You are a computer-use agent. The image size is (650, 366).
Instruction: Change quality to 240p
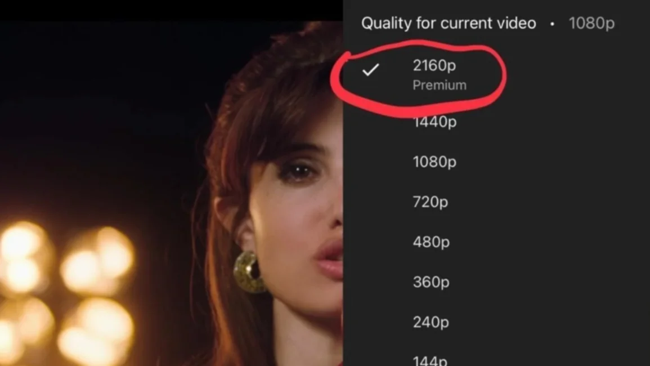click(431, 322)
